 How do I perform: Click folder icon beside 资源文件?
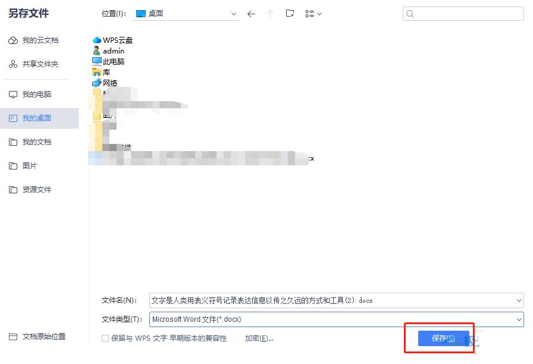[13, 190]
